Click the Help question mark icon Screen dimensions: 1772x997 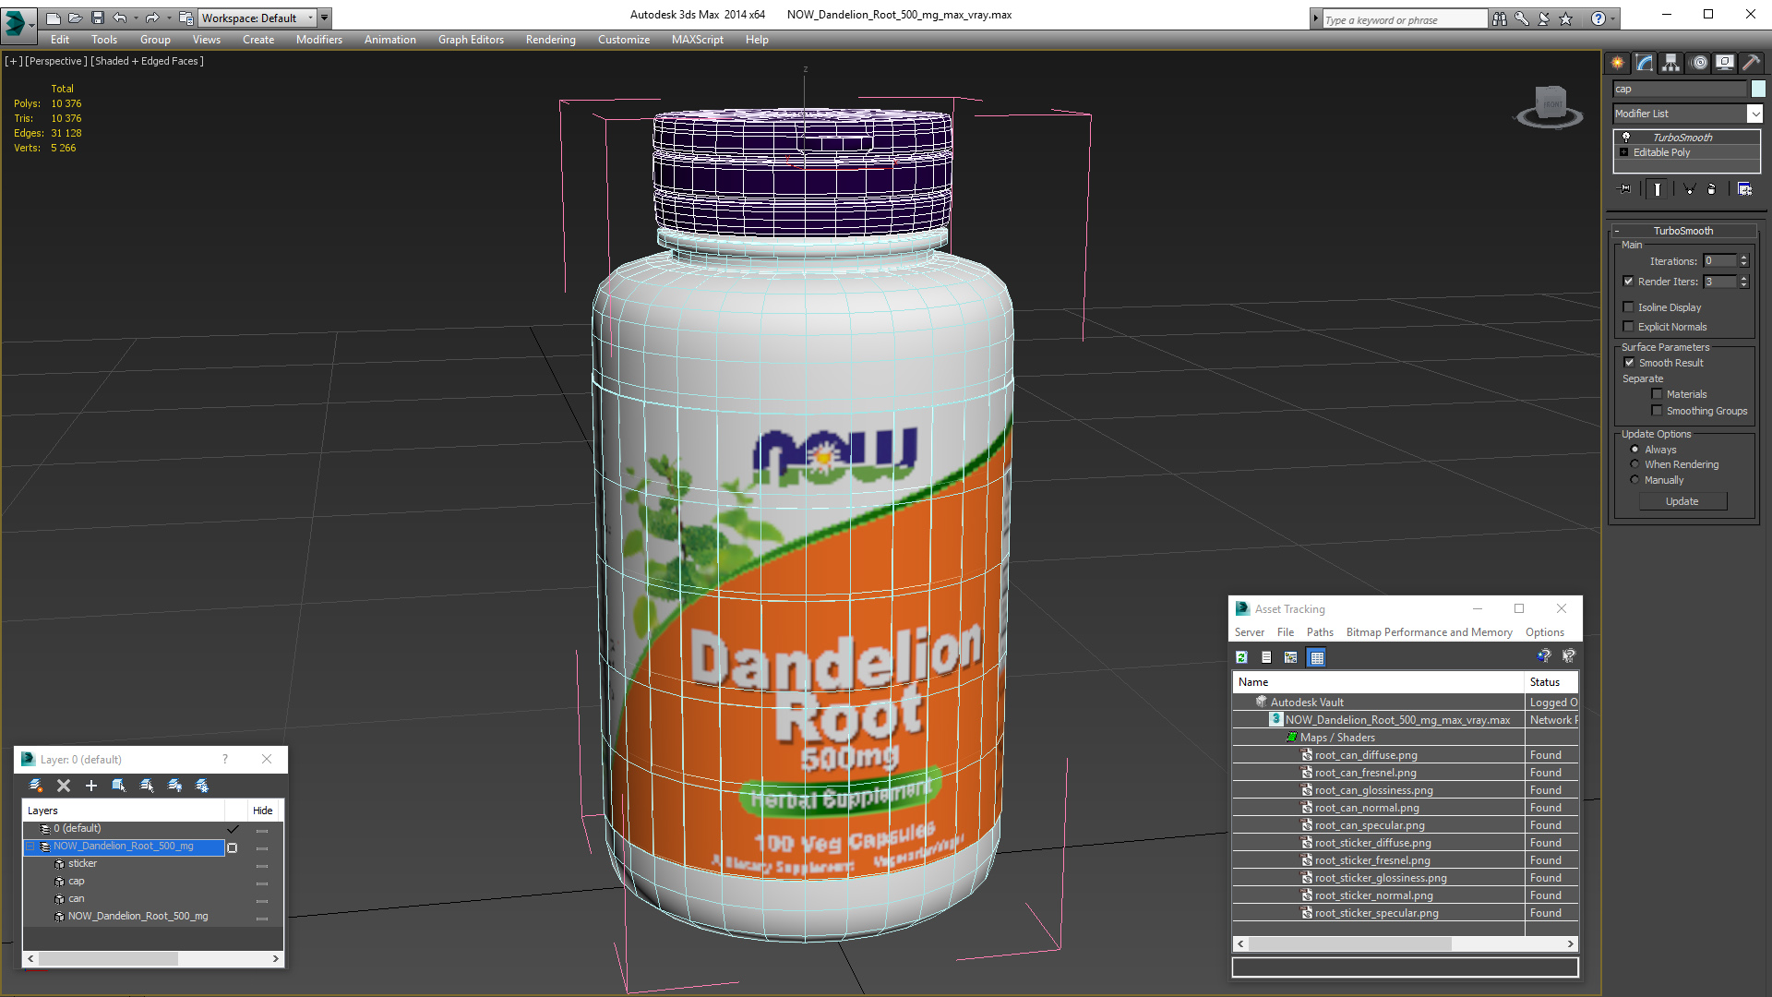[1598, 18]
